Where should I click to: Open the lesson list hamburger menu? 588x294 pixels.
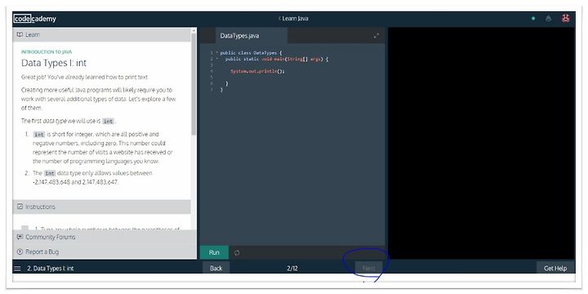click(x=17, y=268)
